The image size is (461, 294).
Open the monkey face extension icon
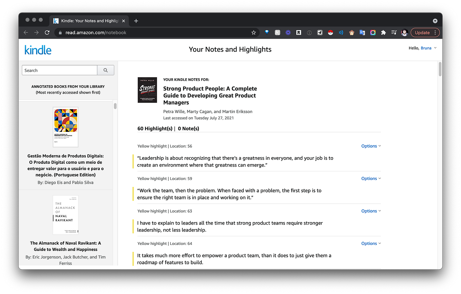pyautogui.click(x=352, y=33)
